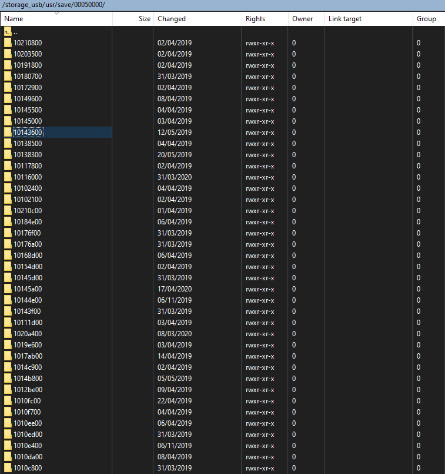This screenshot has height=474, width=445.
Task: Select folder name 1017ab00
Action: pyautogui.click(x=28, y=356)
